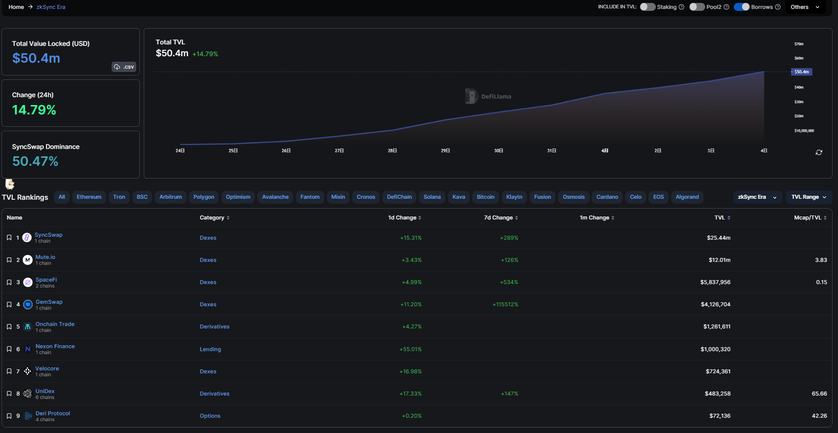Screen dimensions: 838x433
Task: Filter rankings by Ethereum
Action: [89, 197]
